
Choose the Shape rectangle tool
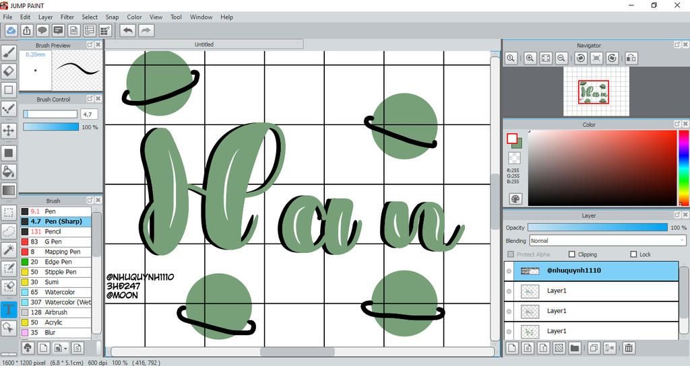click(x=8, y=89)
